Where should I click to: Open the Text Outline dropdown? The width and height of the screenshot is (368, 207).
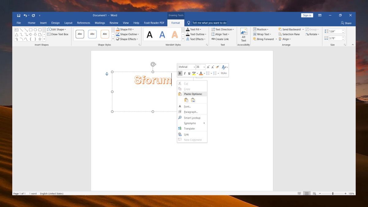(x=196, y=34)
